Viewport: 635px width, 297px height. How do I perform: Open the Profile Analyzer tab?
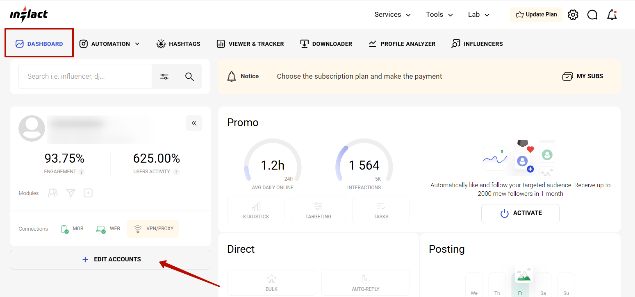[402, 44]
